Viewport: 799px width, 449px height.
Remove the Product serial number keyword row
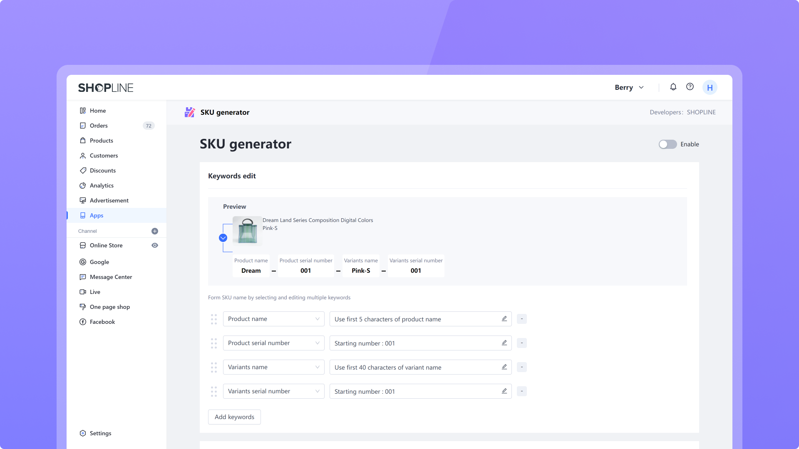pos(521,343)
